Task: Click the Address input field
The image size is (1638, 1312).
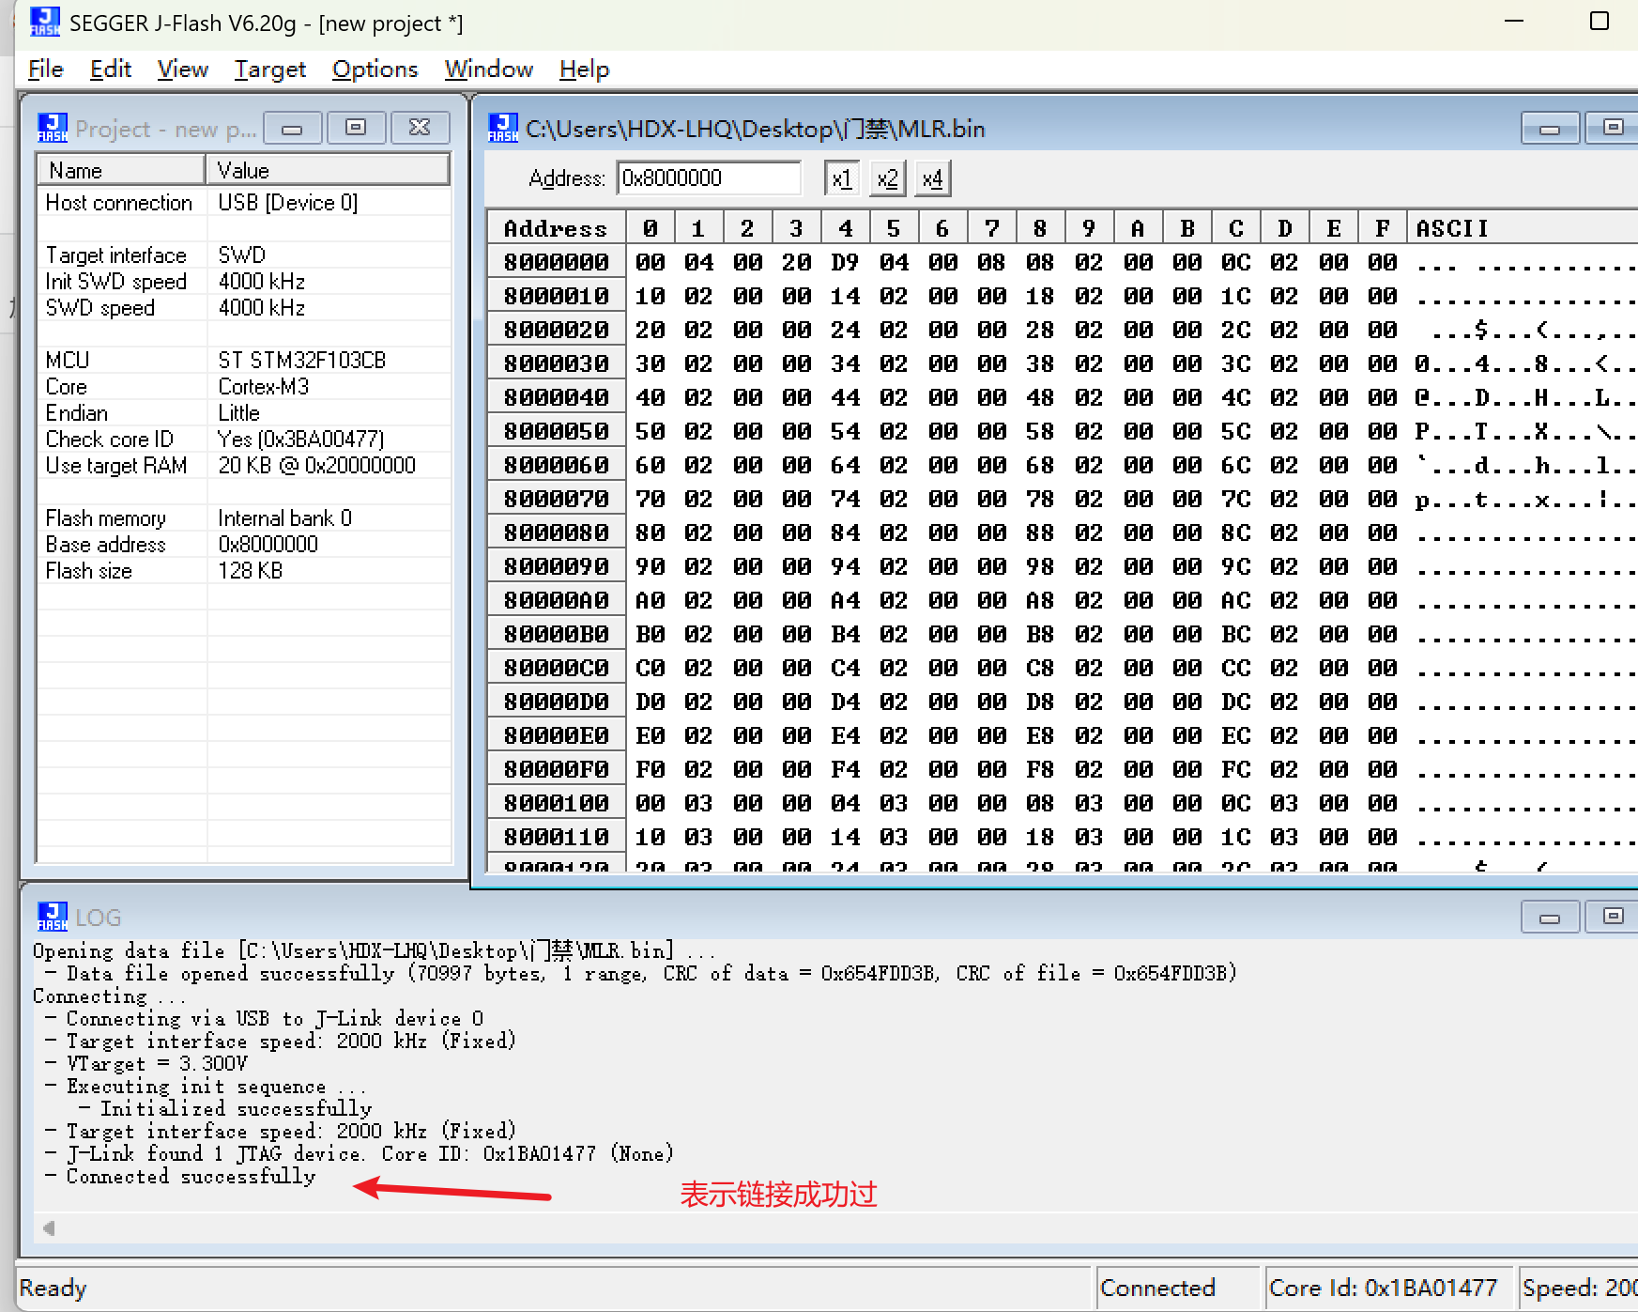Action: pyautogui.click(x=709, y=178)
